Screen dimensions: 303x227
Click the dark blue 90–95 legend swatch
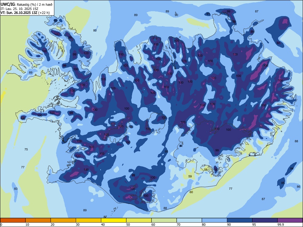(x=240, y=220)
